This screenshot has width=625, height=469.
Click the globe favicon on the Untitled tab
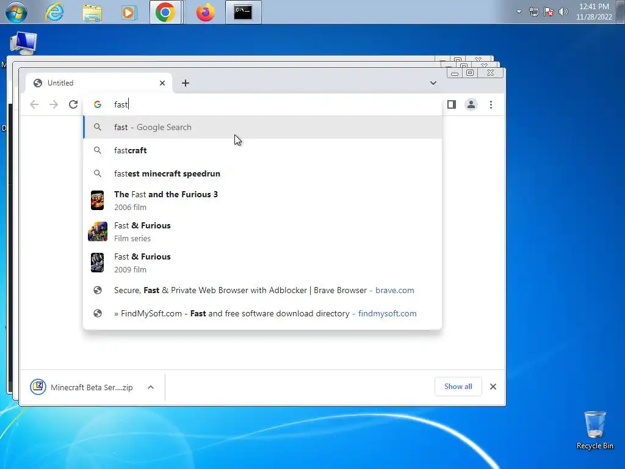38,83
